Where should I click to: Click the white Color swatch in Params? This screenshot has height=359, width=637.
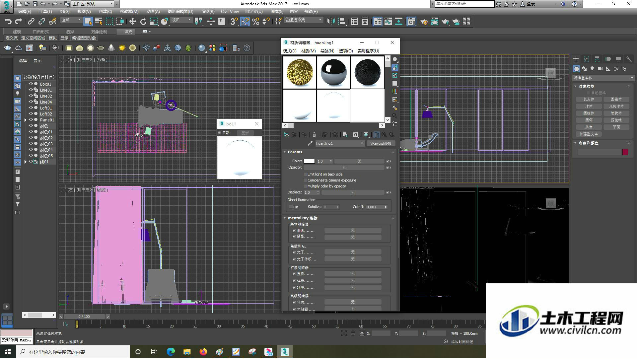(309, 161)
